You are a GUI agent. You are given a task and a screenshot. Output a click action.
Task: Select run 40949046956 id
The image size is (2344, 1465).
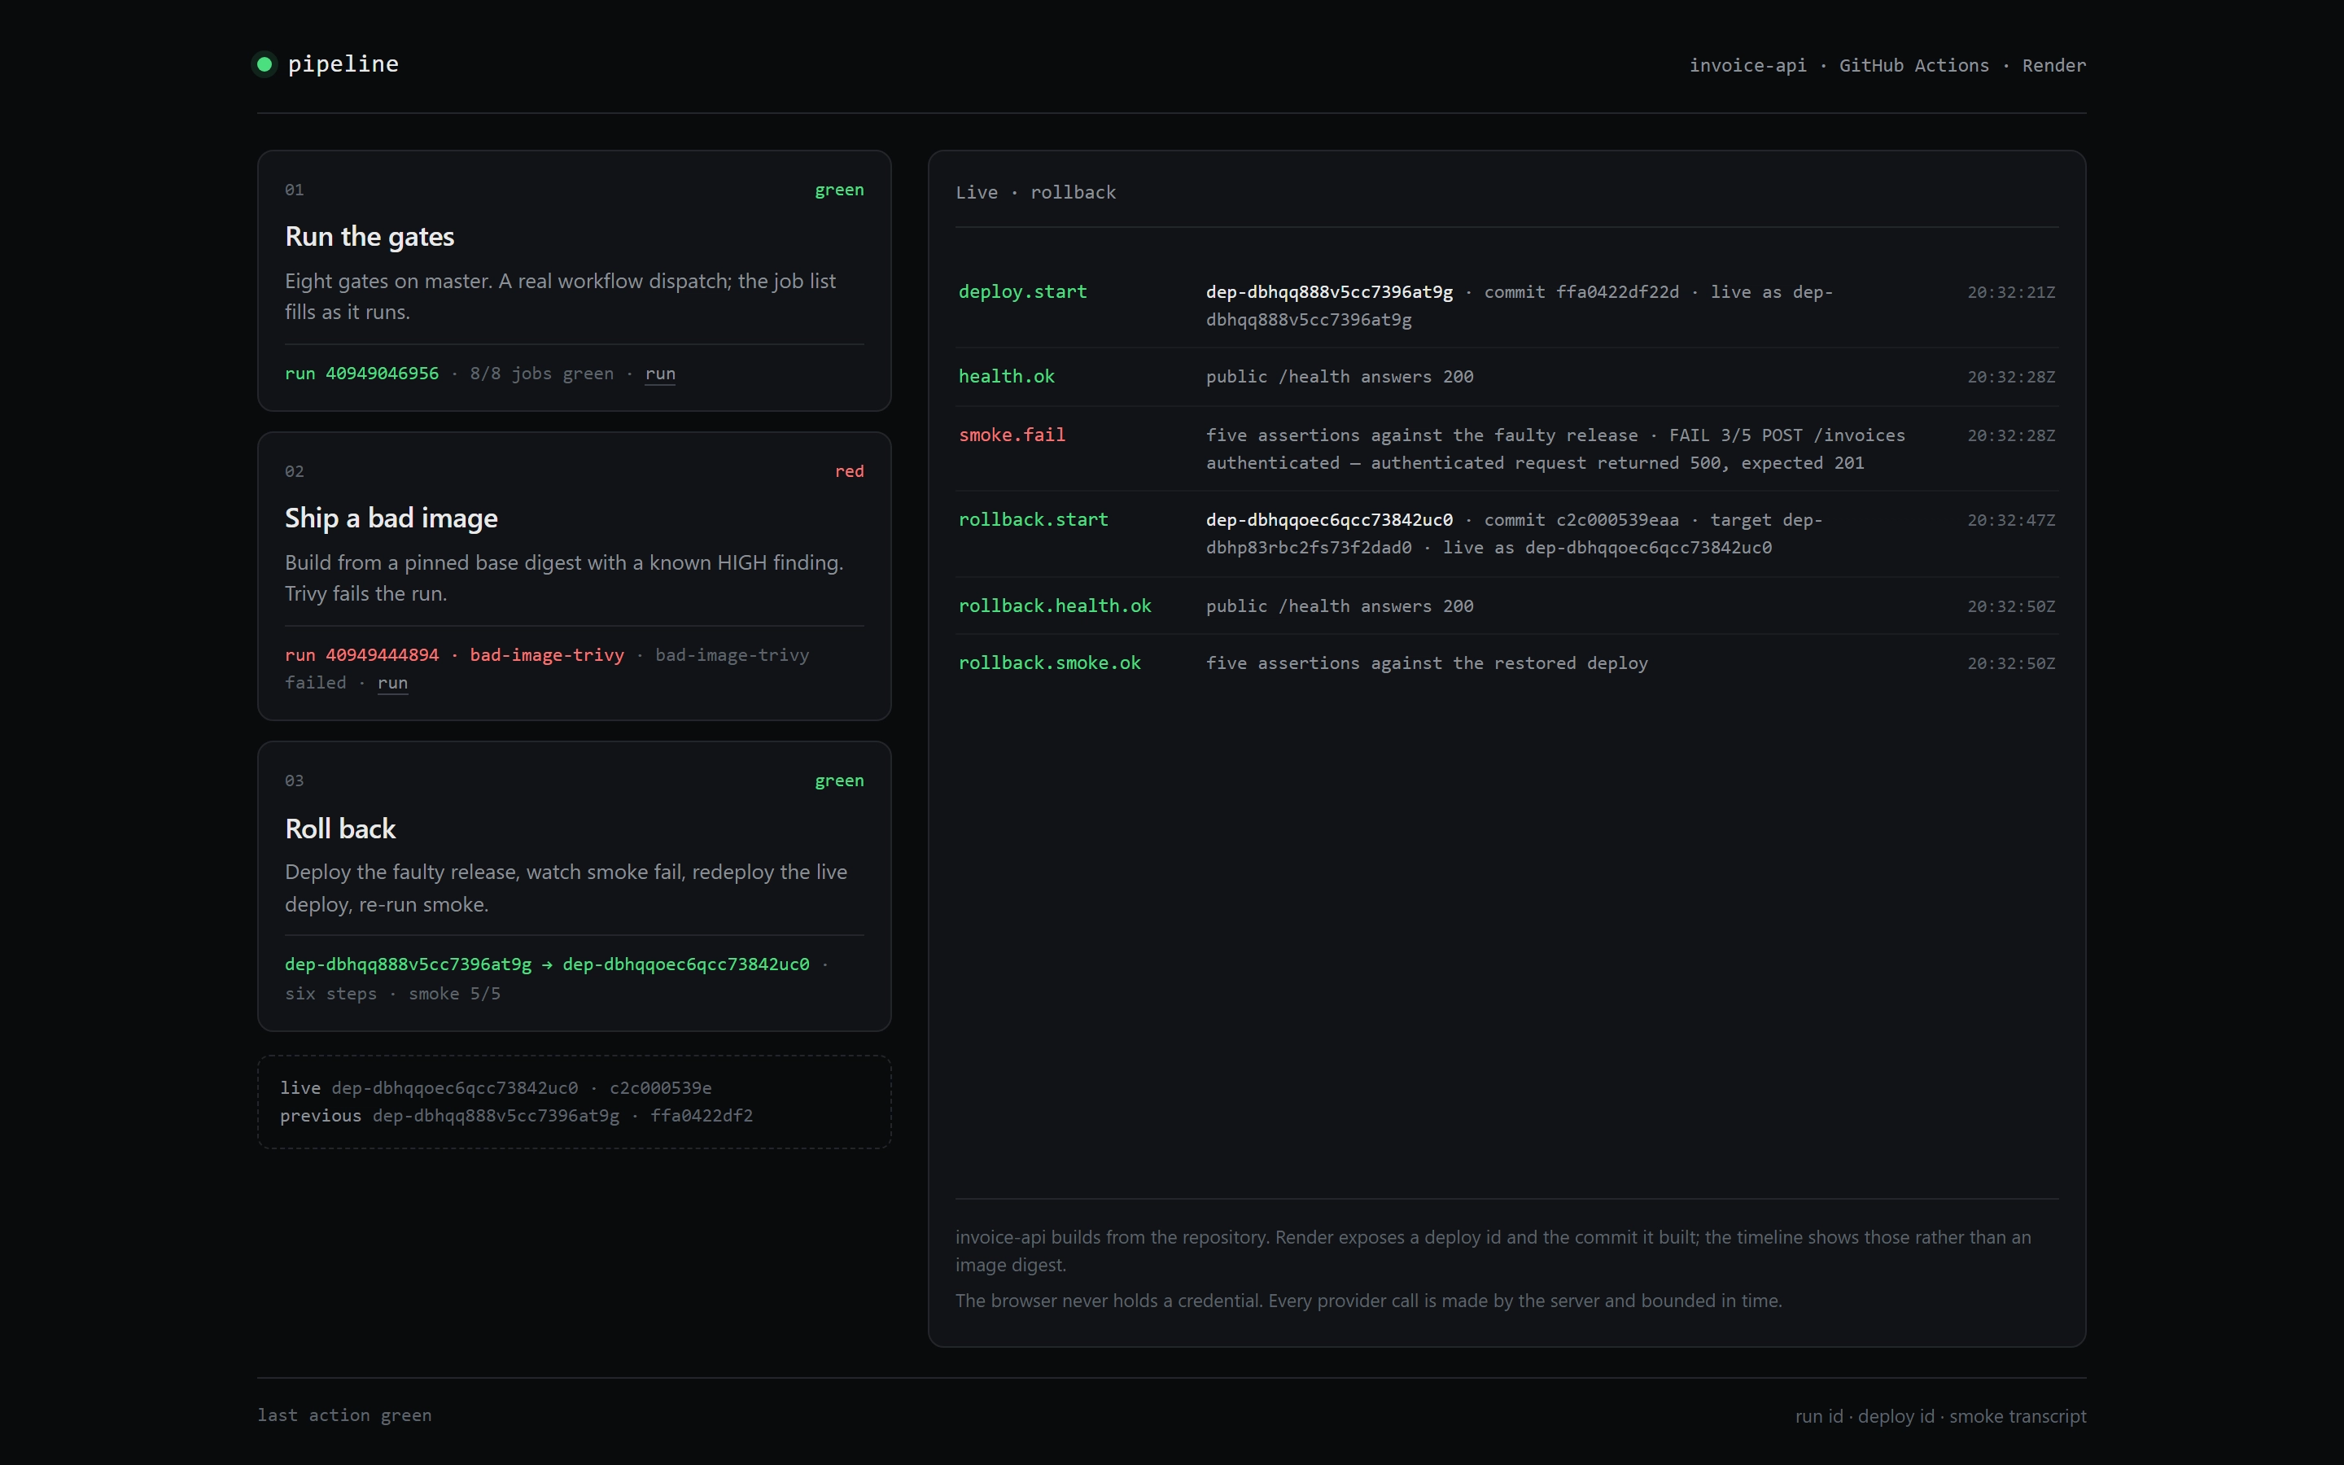tap(361, 374)
